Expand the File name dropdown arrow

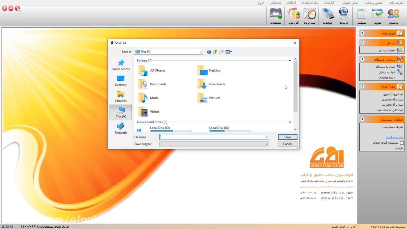click(266, 137)
